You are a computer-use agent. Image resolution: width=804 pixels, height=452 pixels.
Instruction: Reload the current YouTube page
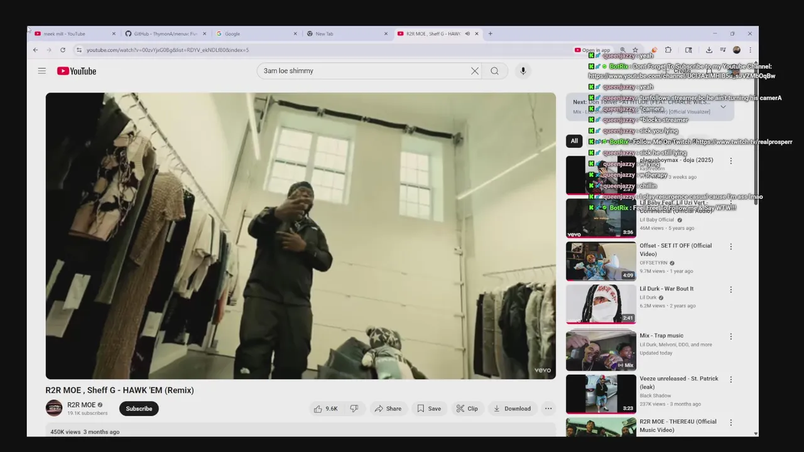click(x=63, y=50)
